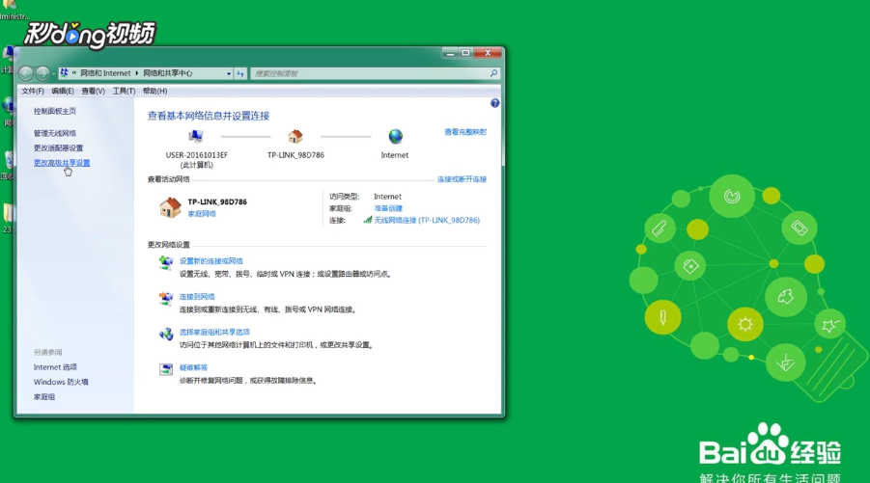Viewport: 870px width, 483px height.
Task: Click 连接到网络 link
Action: (x=197, y=297)
